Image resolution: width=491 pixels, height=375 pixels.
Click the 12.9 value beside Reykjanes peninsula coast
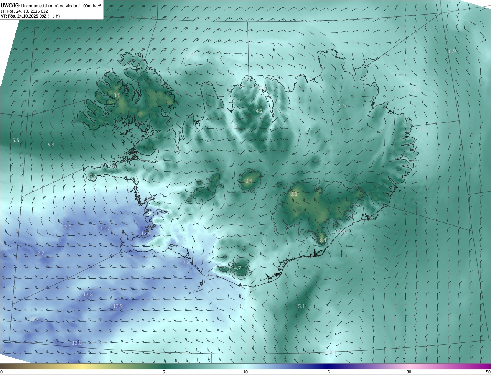point(146,233)
